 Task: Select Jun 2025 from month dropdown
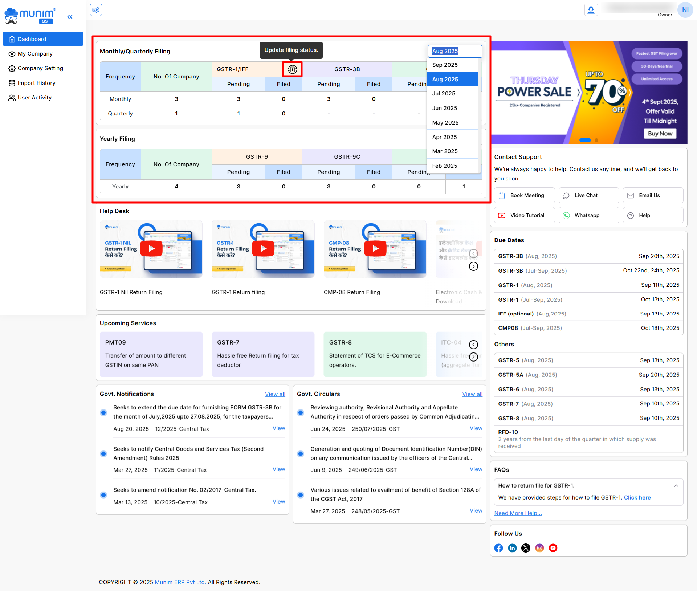coord(452,108)
